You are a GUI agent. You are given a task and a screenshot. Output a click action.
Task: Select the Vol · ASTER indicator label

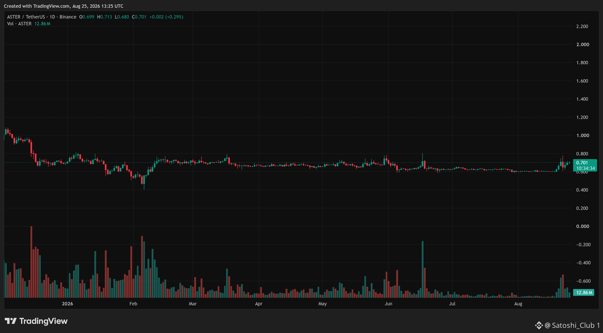click(x=19, y=24)
